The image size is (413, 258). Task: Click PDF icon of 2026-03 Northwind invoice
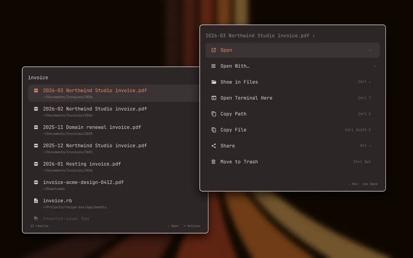click(36, 91)
